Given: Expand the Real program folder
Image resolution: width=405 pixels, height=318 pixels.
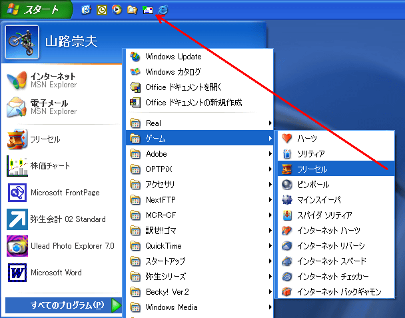Looking at the screenshot, I should (199, 123).
